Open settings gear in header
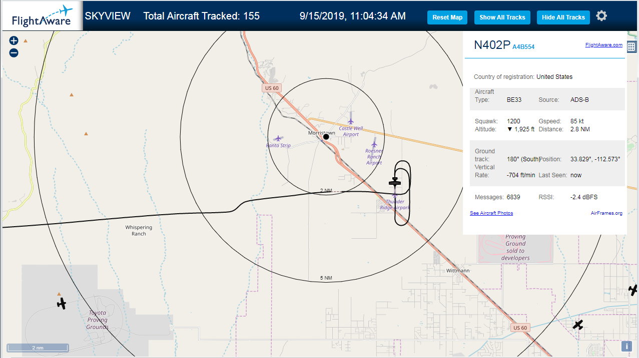This screenshot has height=358, width=639. [x=601, y=16]
